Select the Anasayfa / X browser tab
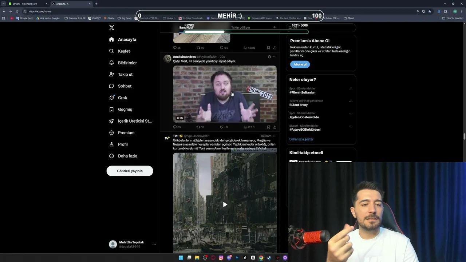 [x=71, y=4]
